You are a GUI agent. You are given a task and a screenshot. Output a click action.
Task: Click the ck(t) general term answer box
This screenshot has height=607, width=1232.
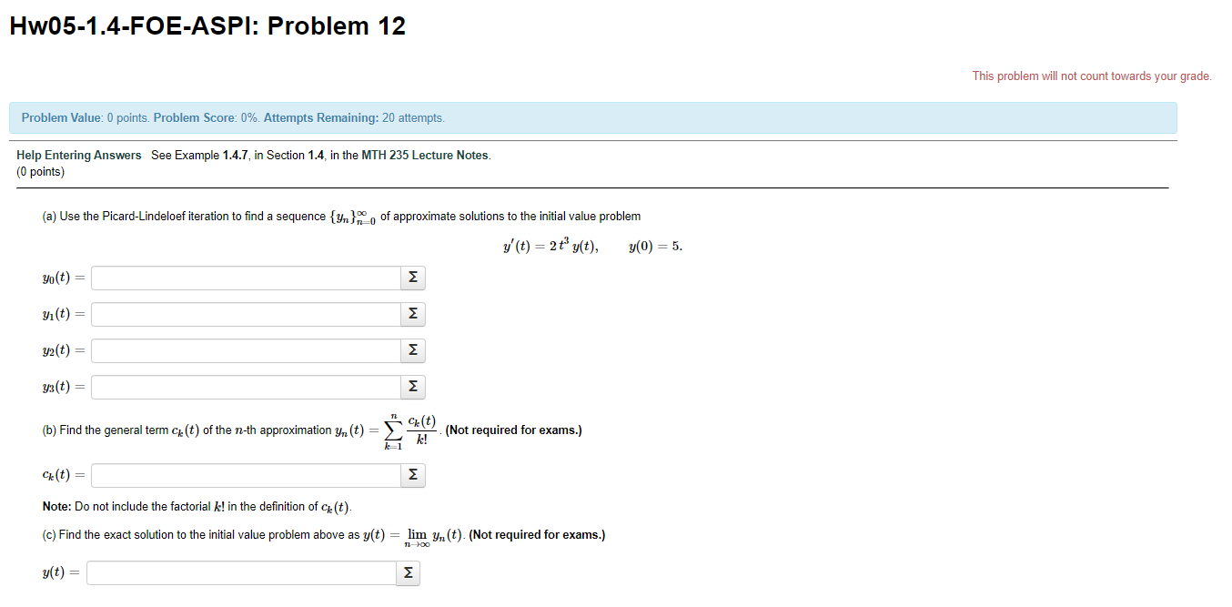pos(246,474)
